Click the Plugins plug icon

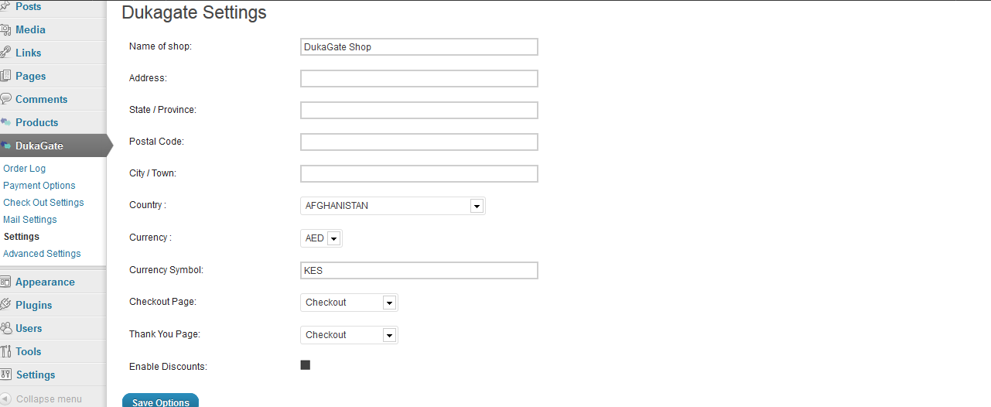tap(5, 305)
